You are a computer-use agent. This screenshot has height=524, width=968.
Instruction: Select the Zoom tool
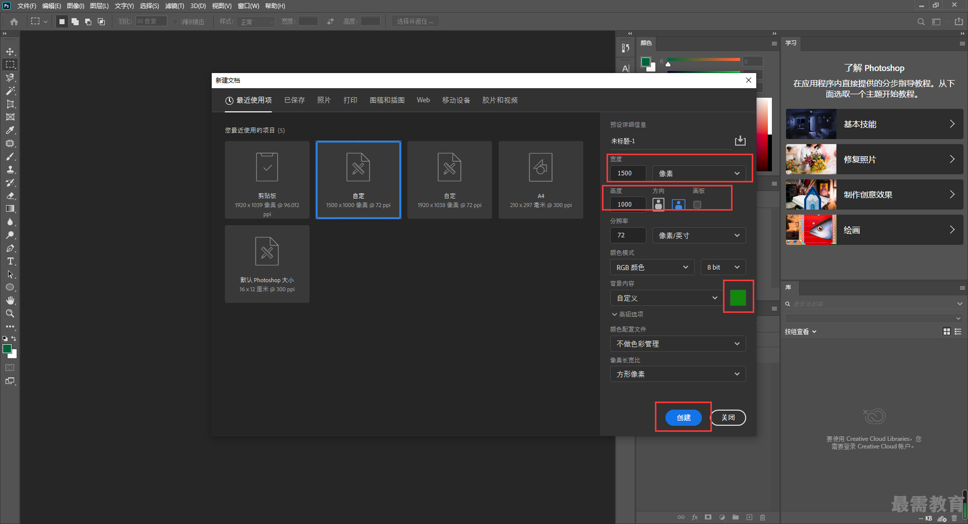pyautogui.click(x=10, y=313)
